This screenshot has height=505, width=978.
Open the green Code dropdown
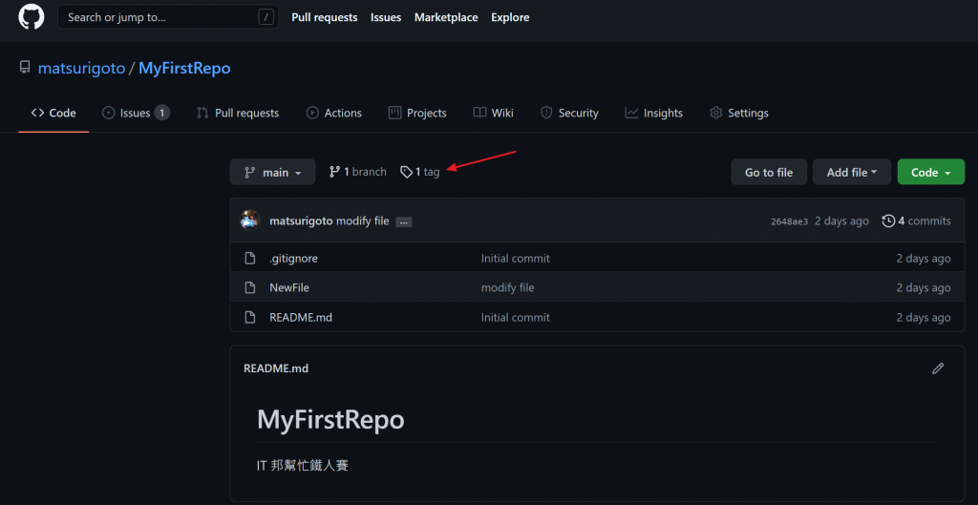931,172
